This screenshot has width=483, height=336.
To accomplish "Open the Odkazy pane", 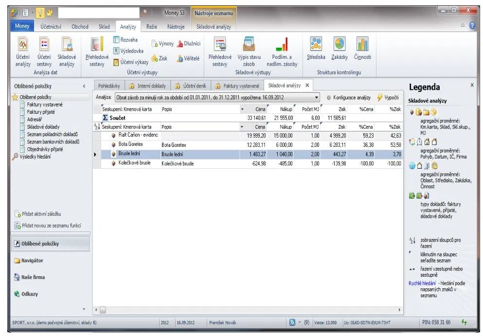I will point(26,294).
